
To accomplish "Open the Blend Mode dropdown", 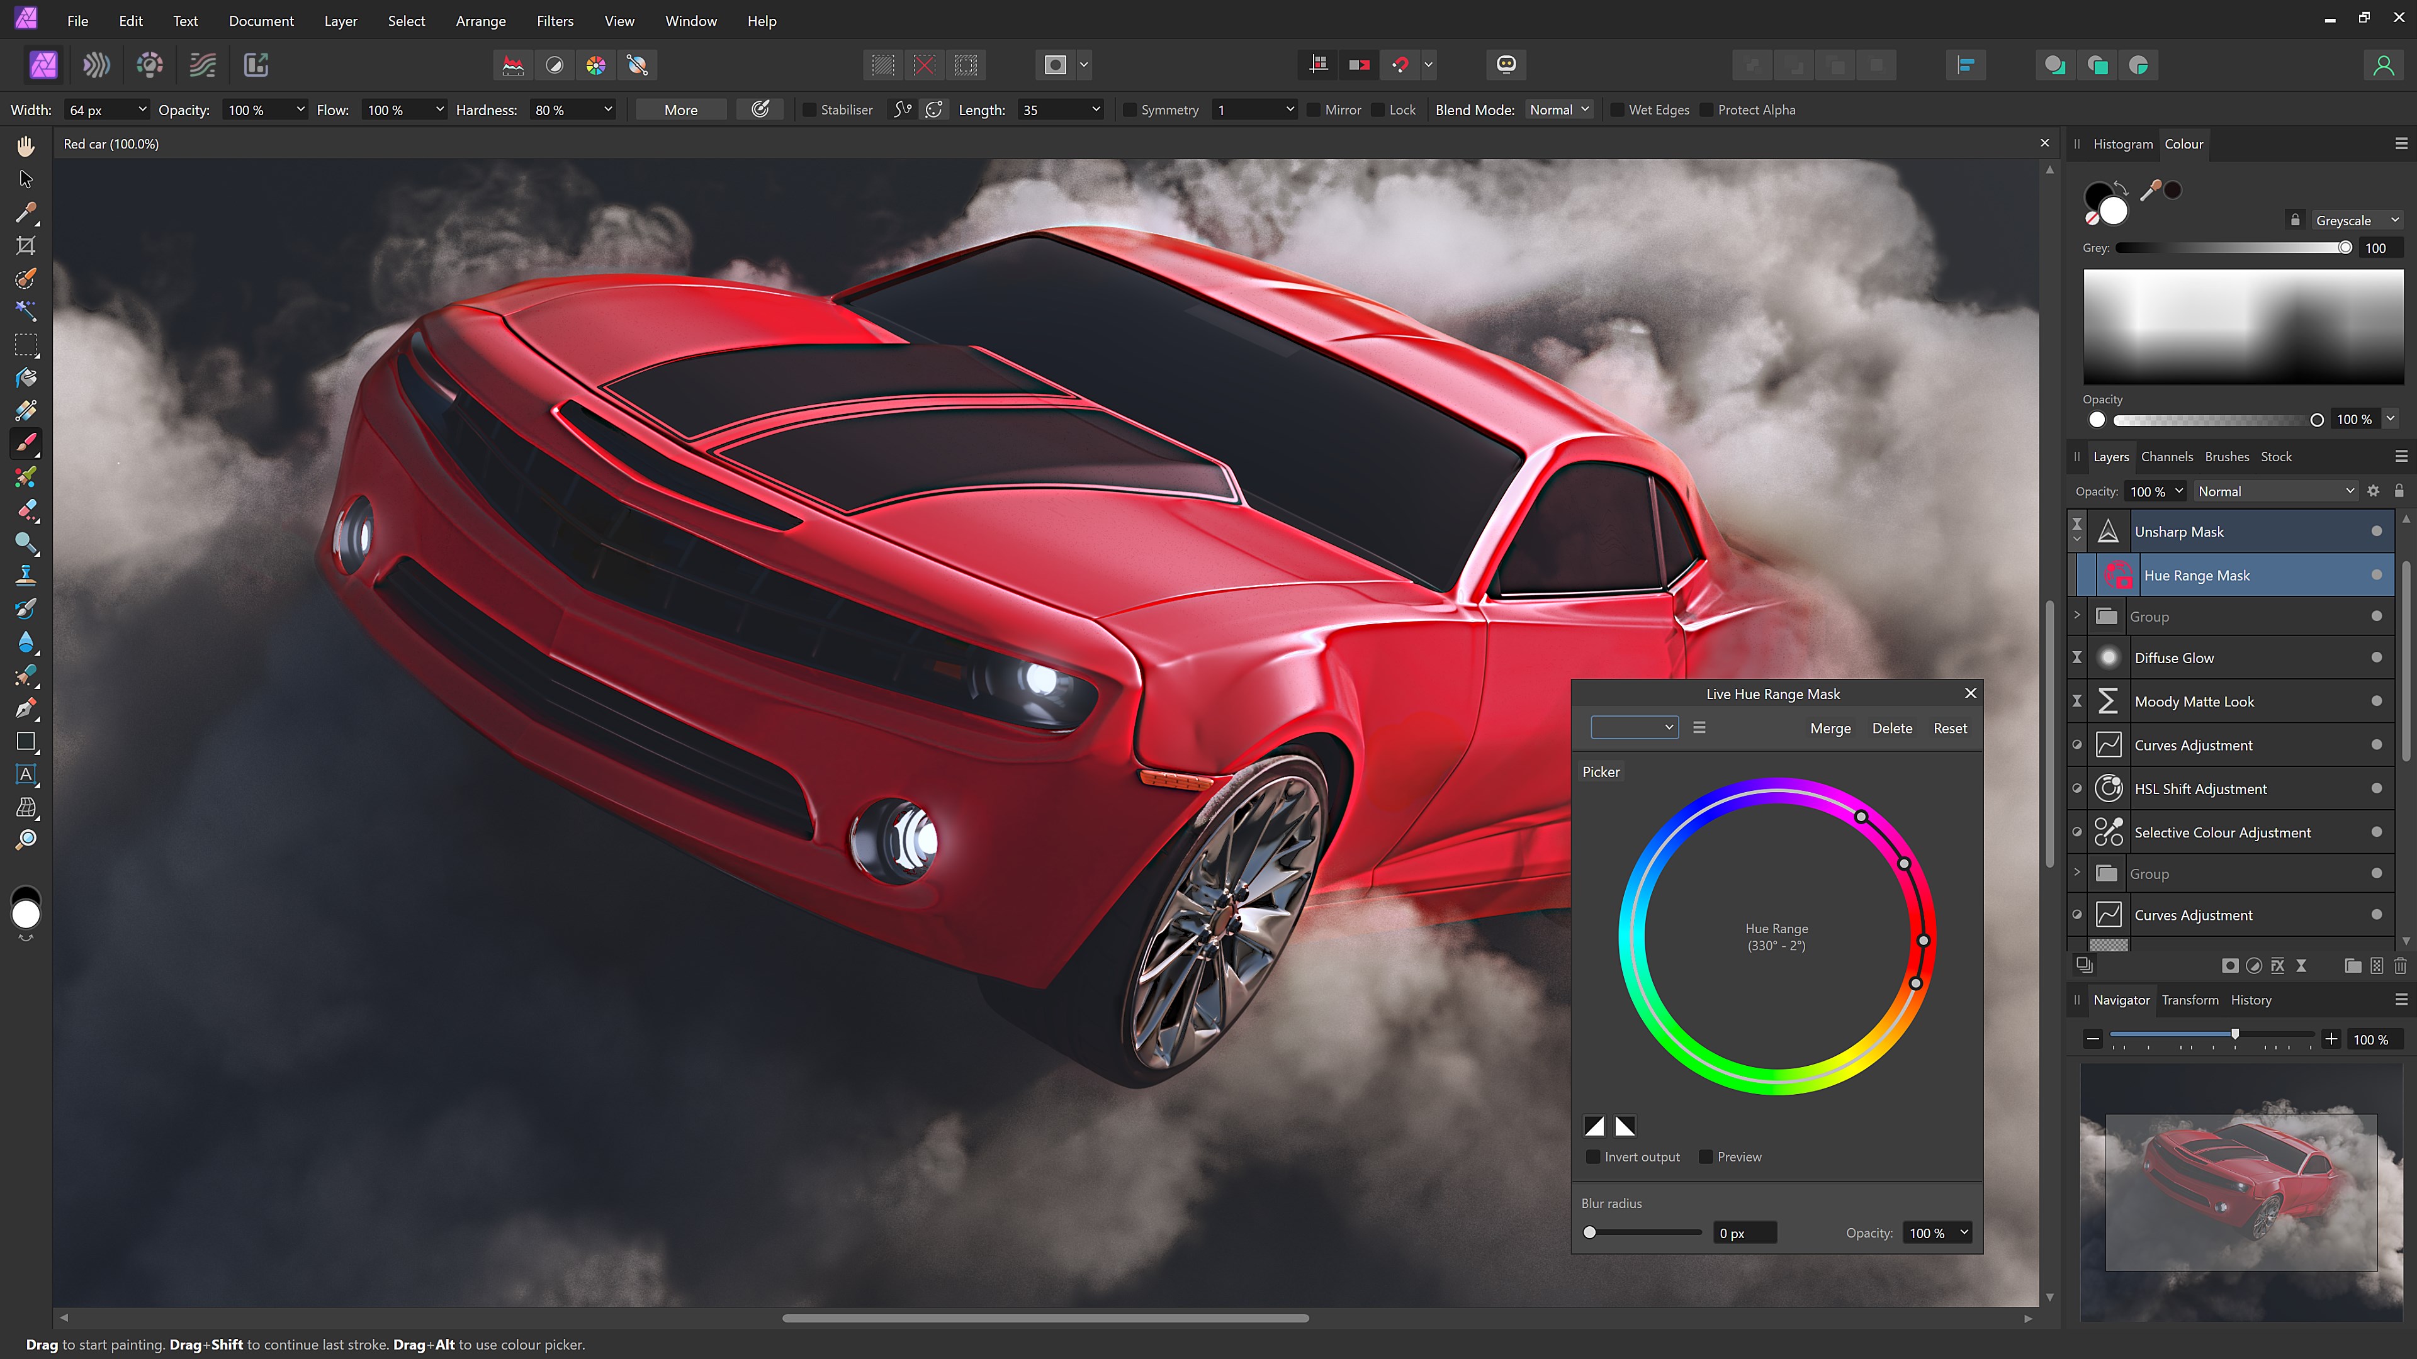I will (1558, 109).
